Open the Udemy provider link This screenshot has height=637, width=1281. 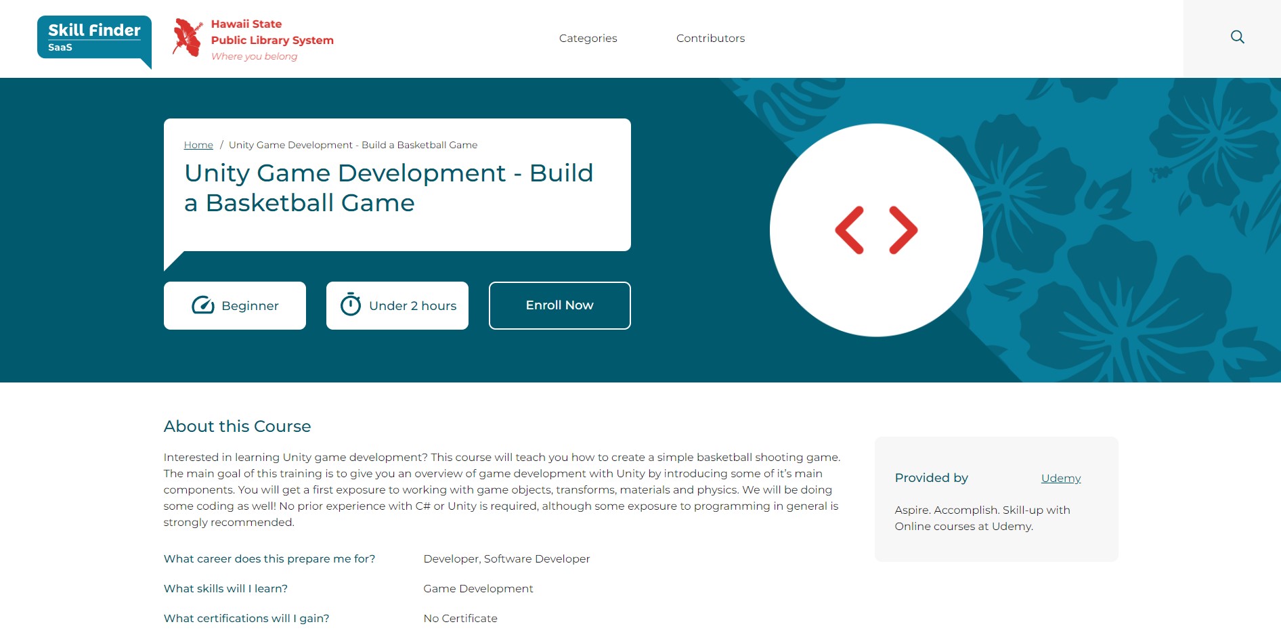(x=1060, y=478)
